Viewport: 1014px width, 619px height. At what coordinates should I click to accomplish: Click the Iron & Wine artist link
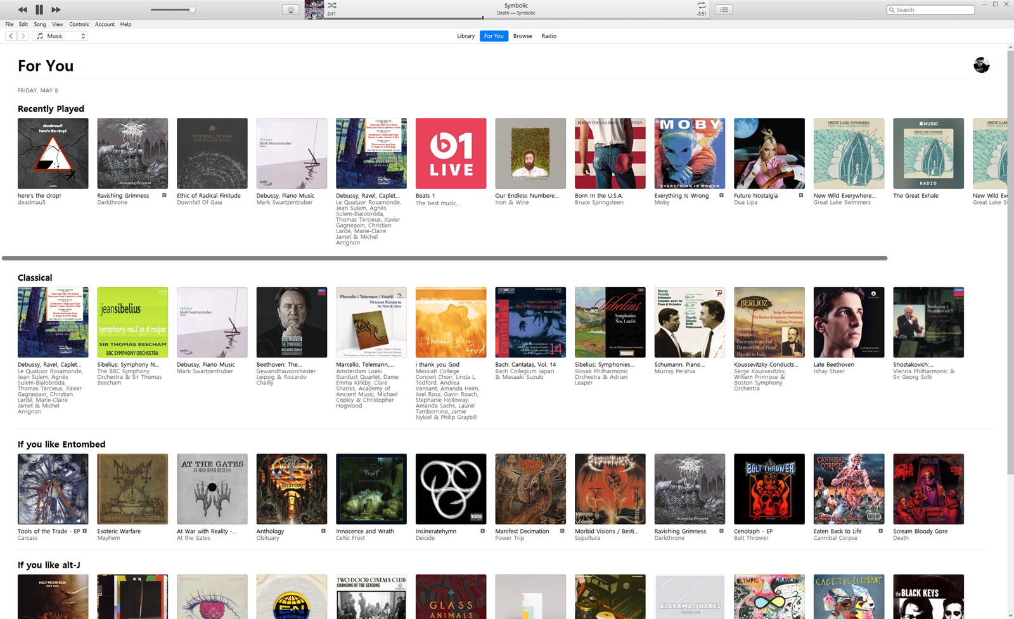tap(511, 203)
